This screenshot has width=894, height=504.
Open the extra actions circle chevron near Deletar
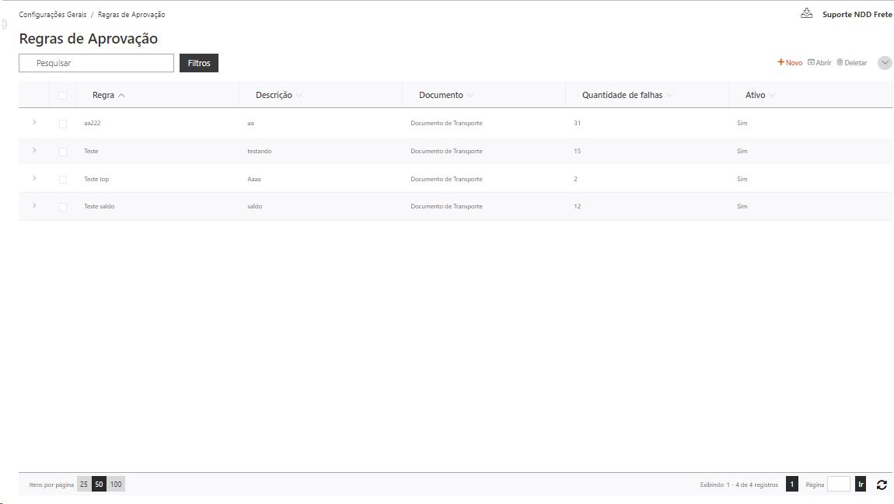tap(885, 63)
